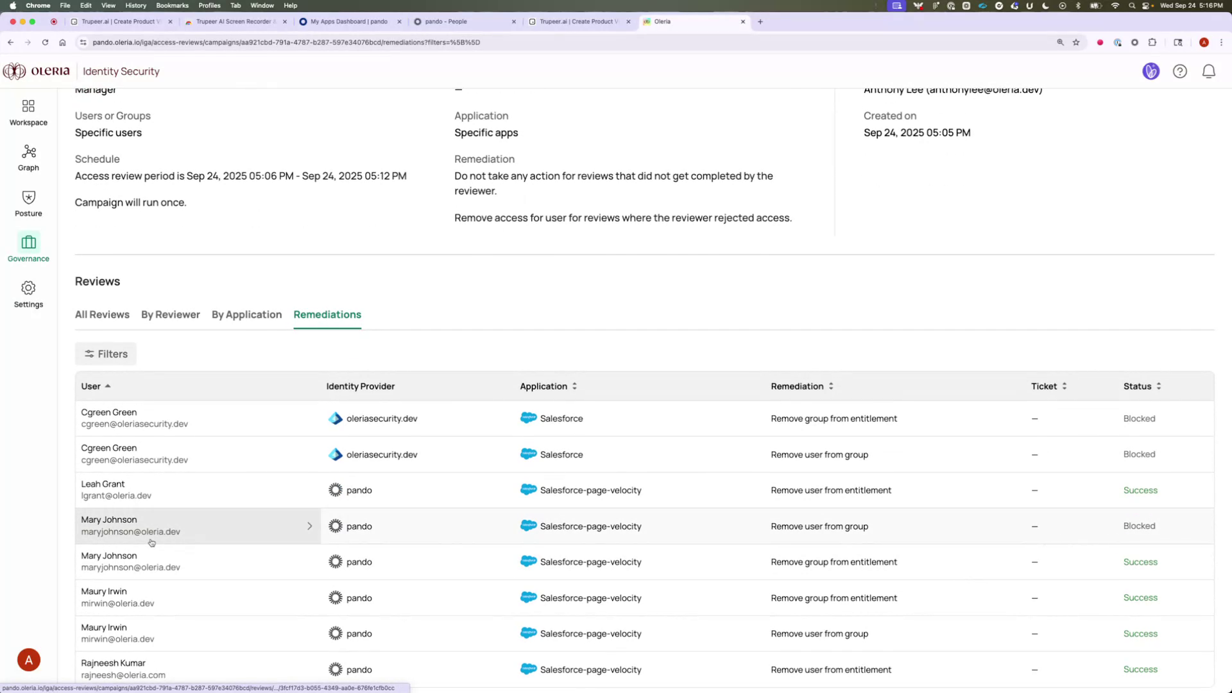
Task: Open the Ticket column sorter
Action: click(x=1065, y=386)
